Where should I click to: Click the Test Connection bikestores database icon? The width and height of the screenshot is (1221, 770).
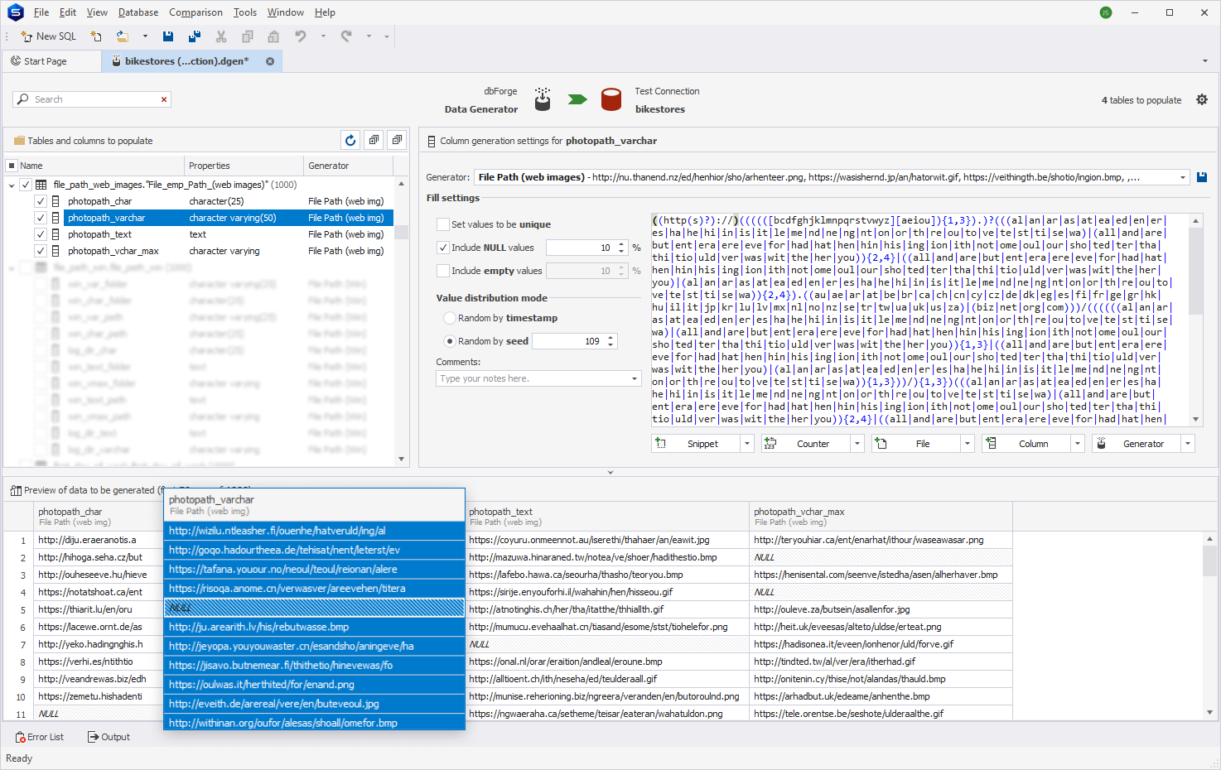(x=611, y=99)
